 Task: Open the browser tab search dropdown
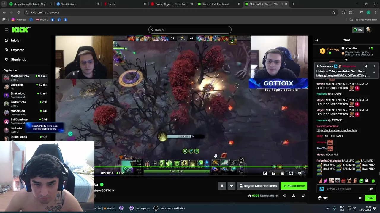pos(4,4)
